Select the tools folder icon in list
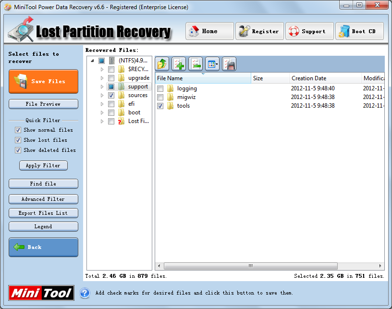392x309 pixels. click(170, 106)
